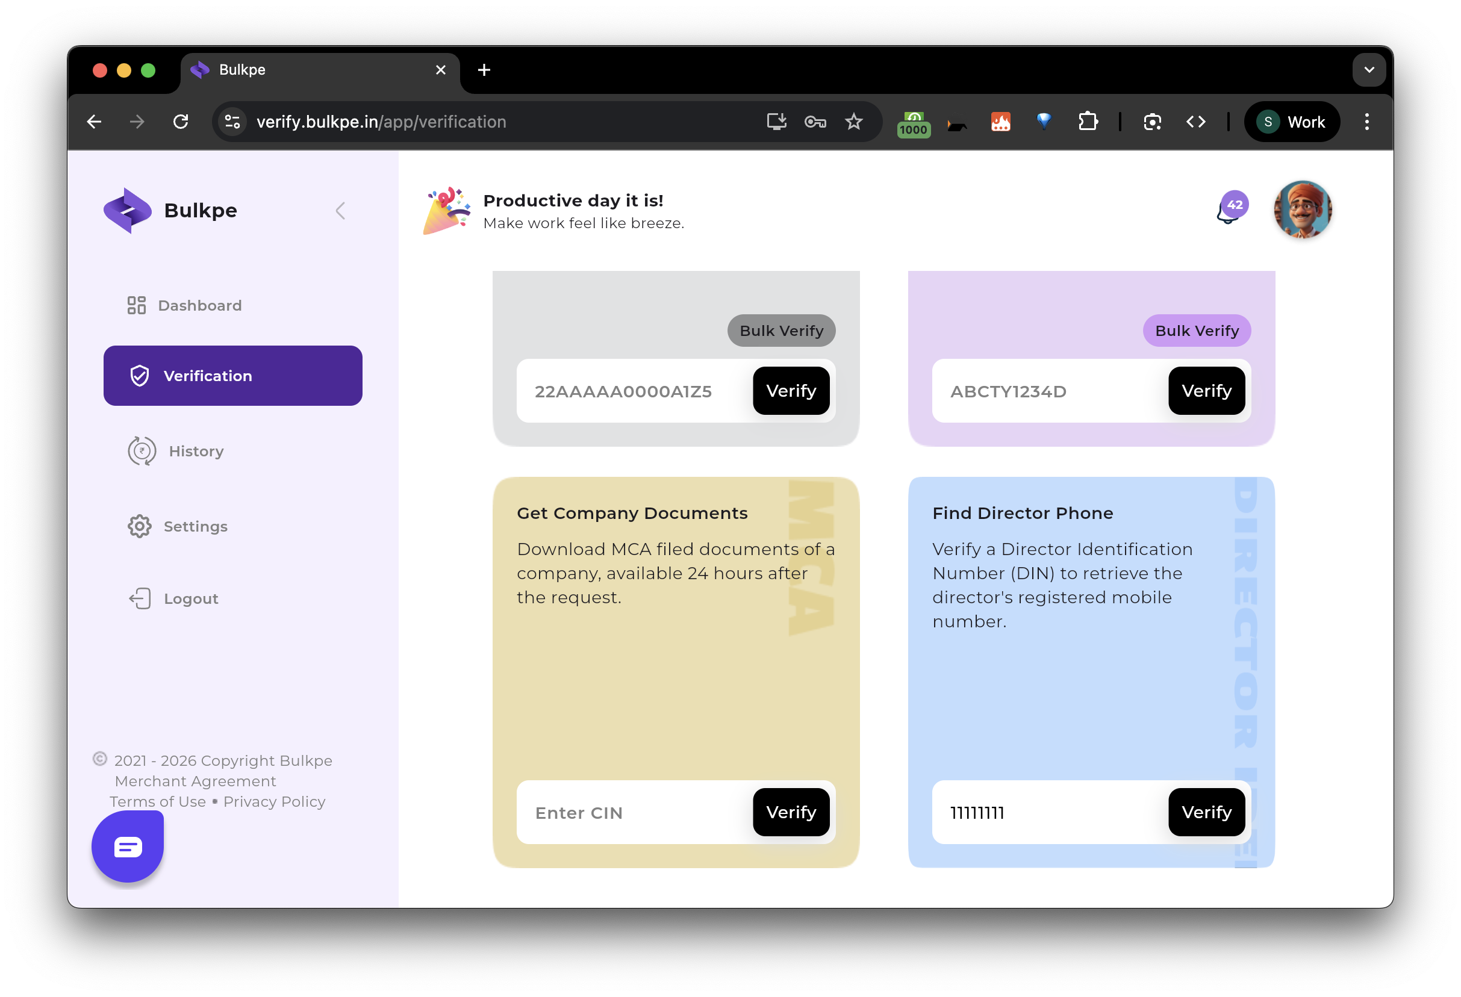Open the chat support widget
This screenshot has height=997, width=1461.
click(128, 846)
